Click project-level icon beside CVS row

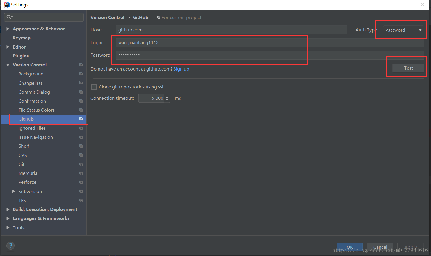point(81,155)
